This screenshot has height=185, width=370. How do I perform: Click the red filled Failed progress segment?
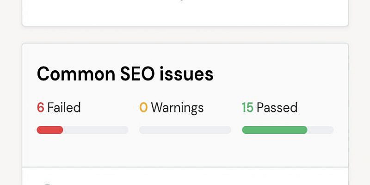tap(50, 130)
